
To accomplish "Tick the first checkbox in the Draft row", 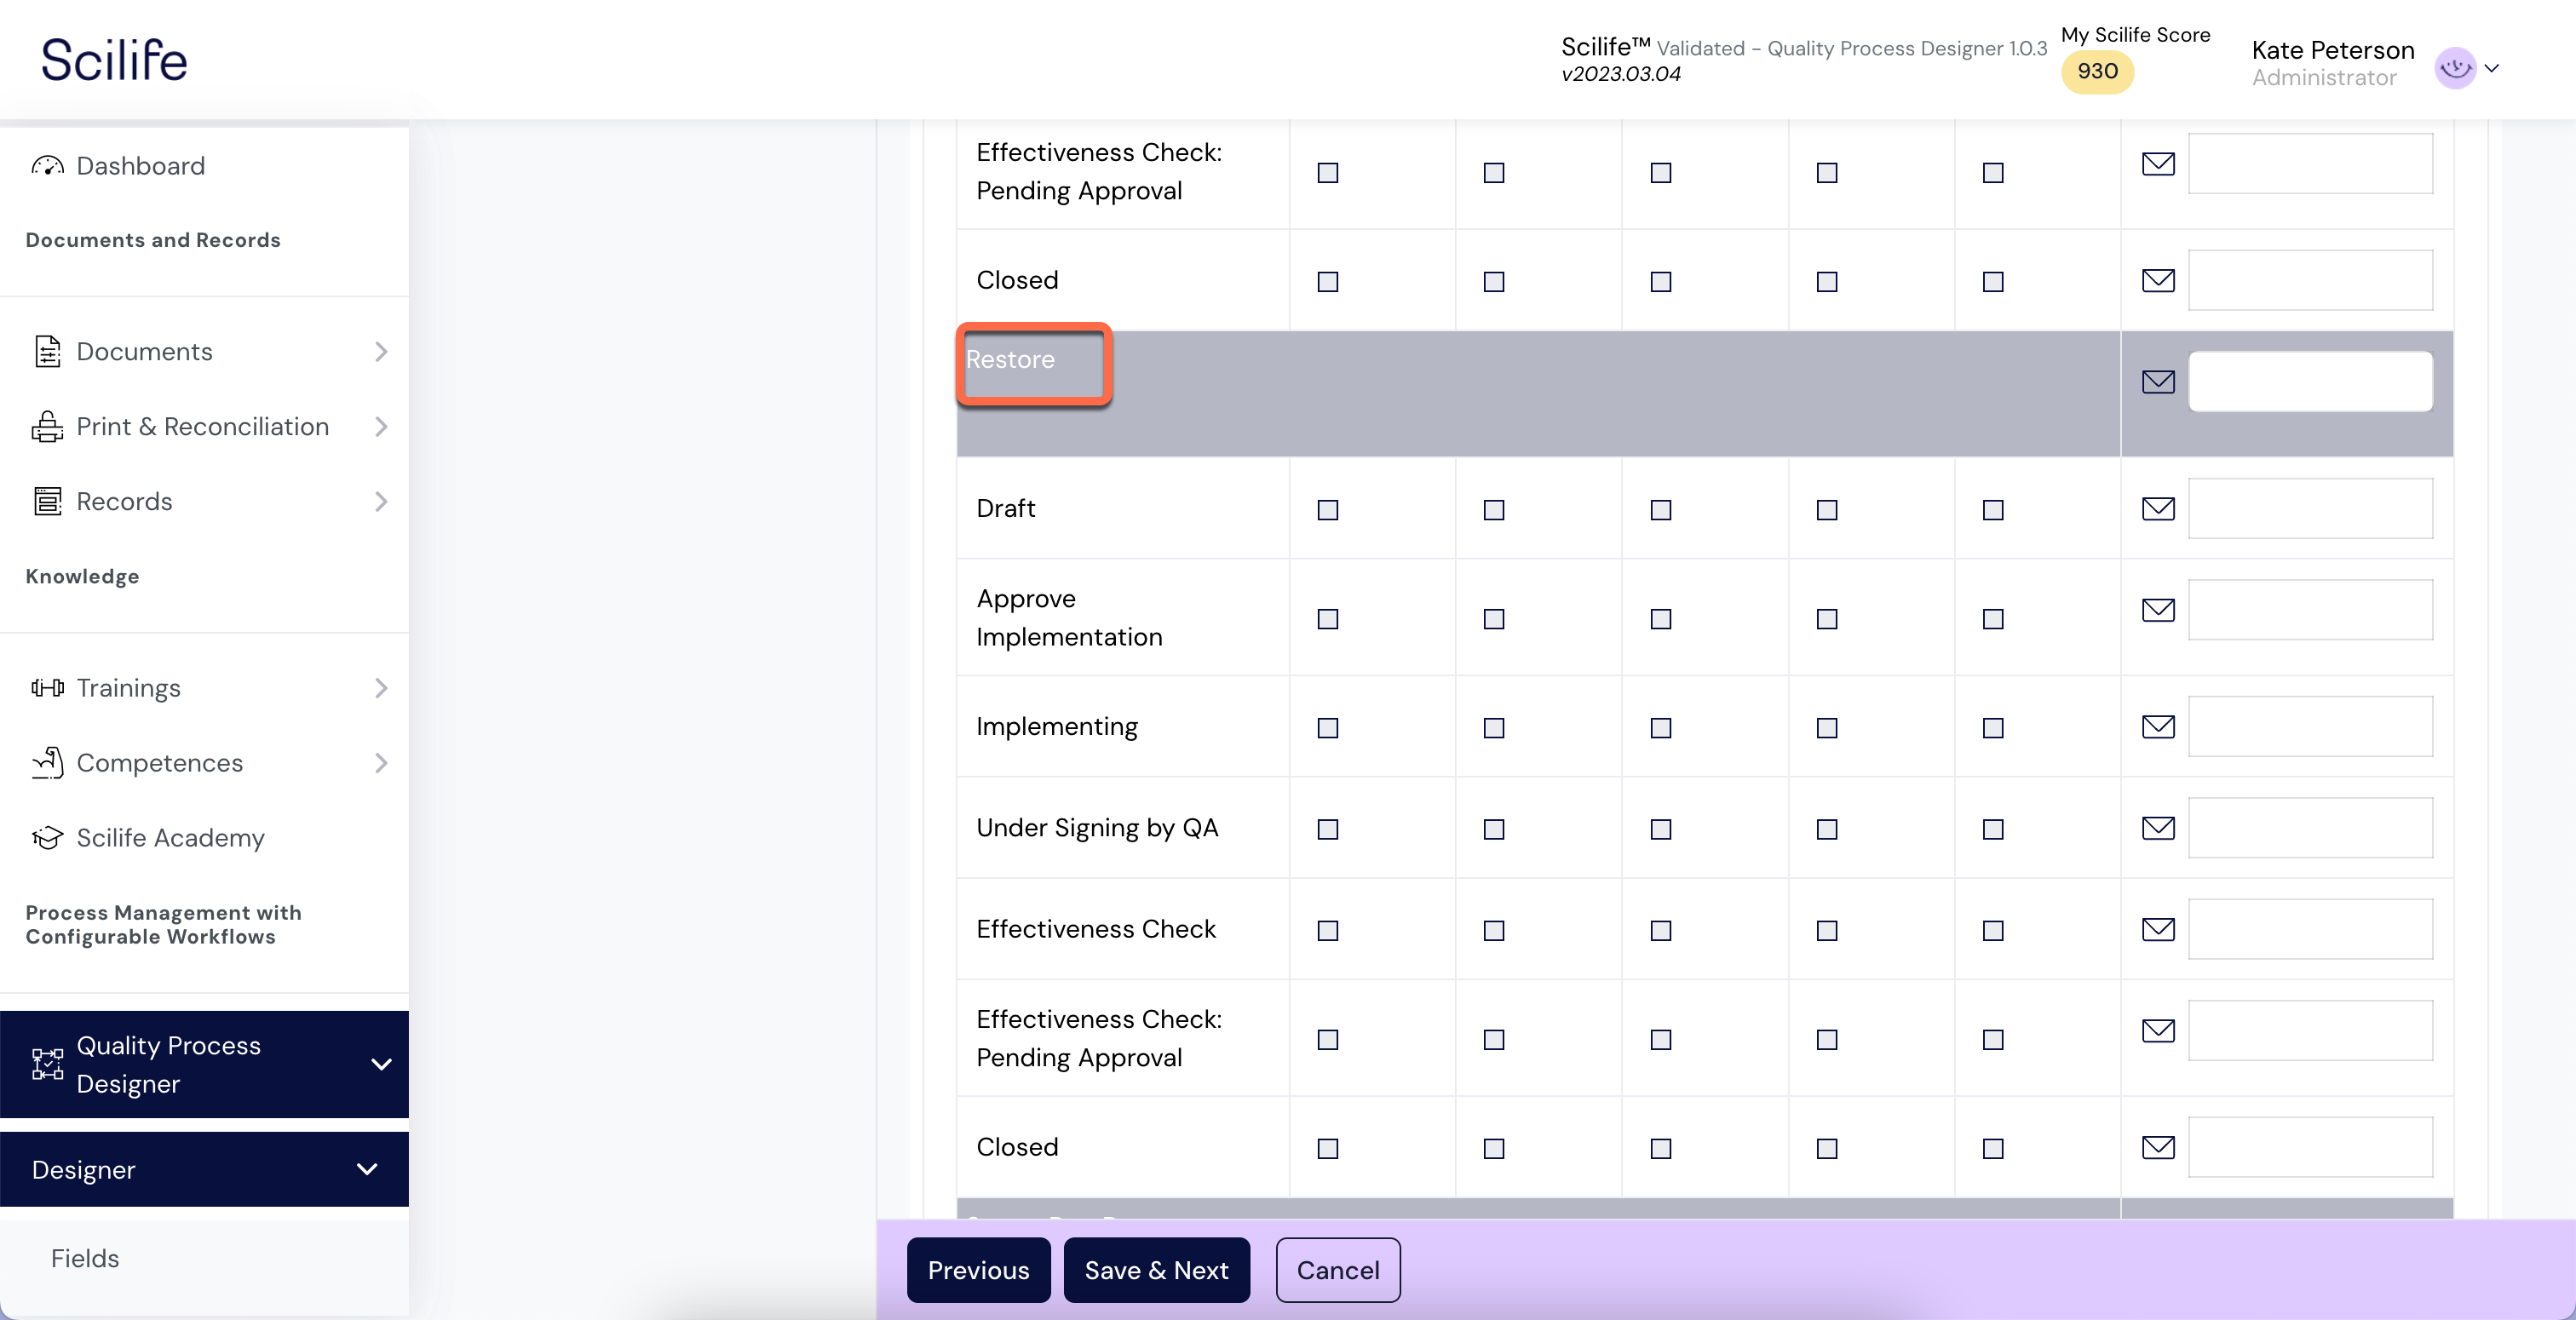I will (x=1327, y=510).
